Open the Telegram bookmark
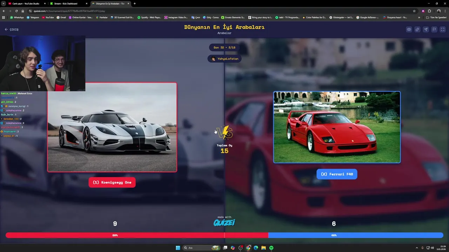449x252 pixels. (33, 17)
